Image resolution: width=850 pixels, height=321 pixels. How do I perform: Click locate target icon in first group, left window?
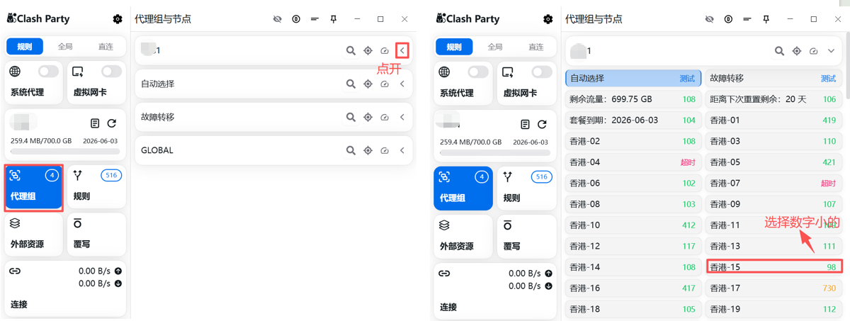(368, 50)
